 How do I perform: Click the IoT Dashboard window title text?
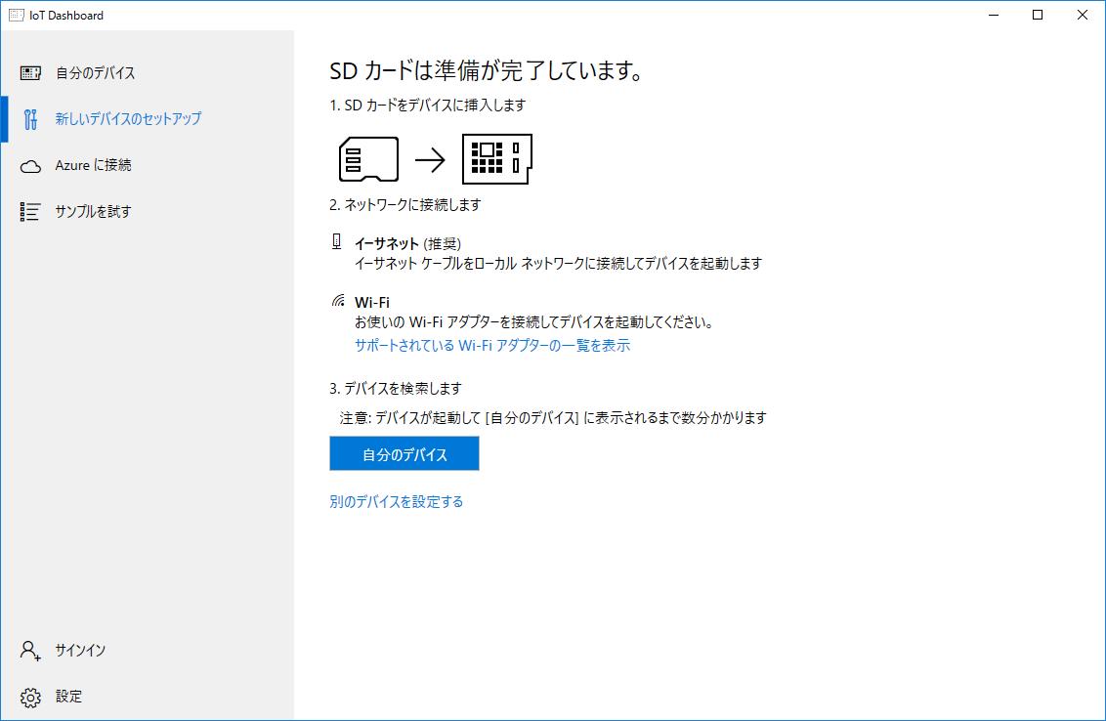(66, 16)
